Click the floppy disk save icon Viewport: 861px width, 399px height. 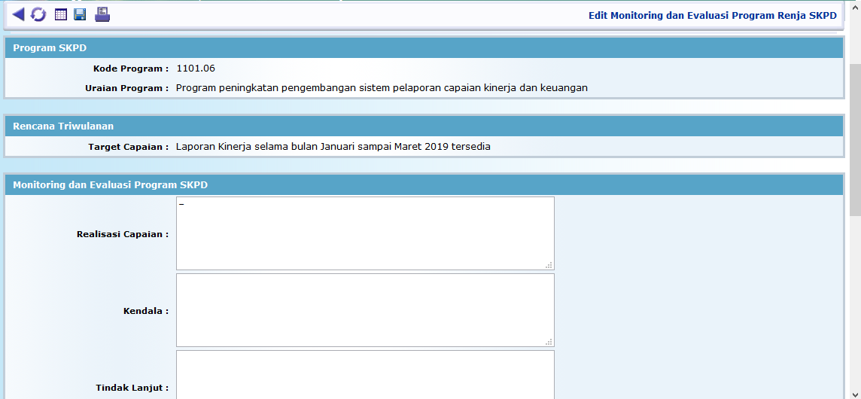[80, 14]
